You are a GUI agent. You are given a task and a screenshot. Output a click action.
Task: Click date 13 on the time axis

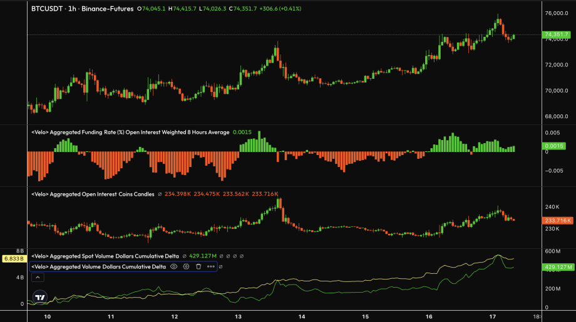(239, 316)
